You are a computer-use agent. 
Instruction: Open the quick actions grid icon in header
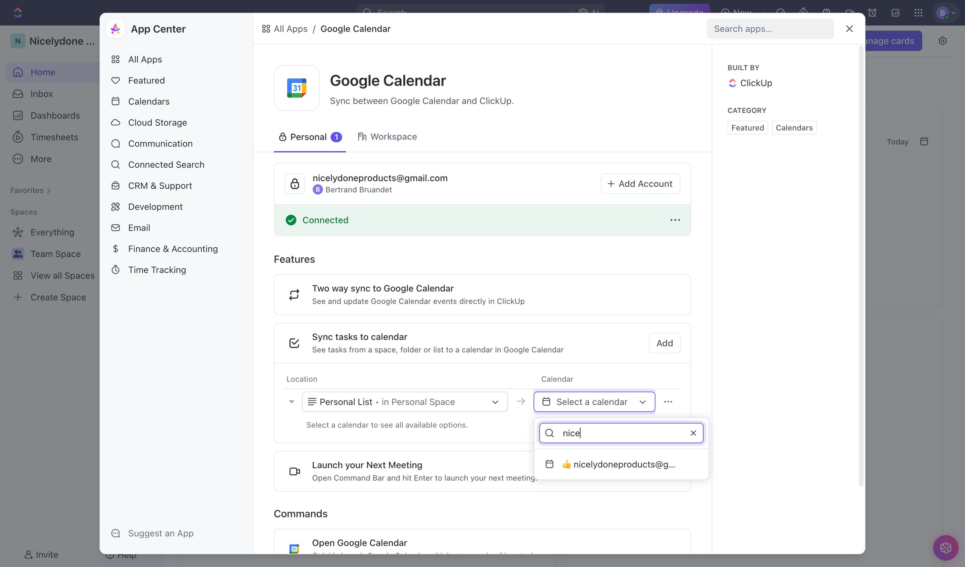(918, 13)
